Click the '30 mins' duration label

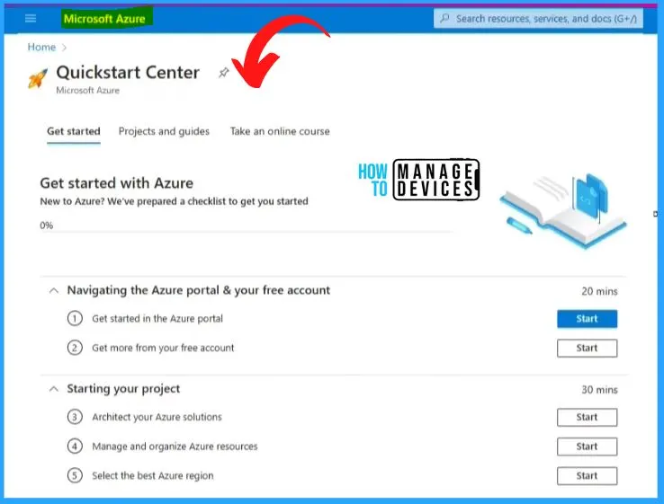[x=599, y=390]
